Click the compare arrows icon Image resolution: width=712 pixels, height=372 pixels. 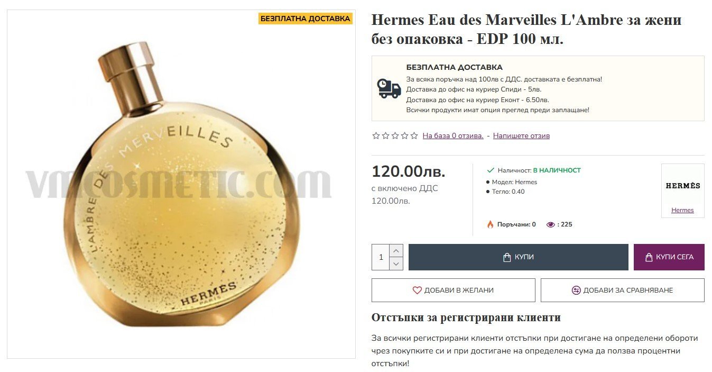click(x=576, y=290)
